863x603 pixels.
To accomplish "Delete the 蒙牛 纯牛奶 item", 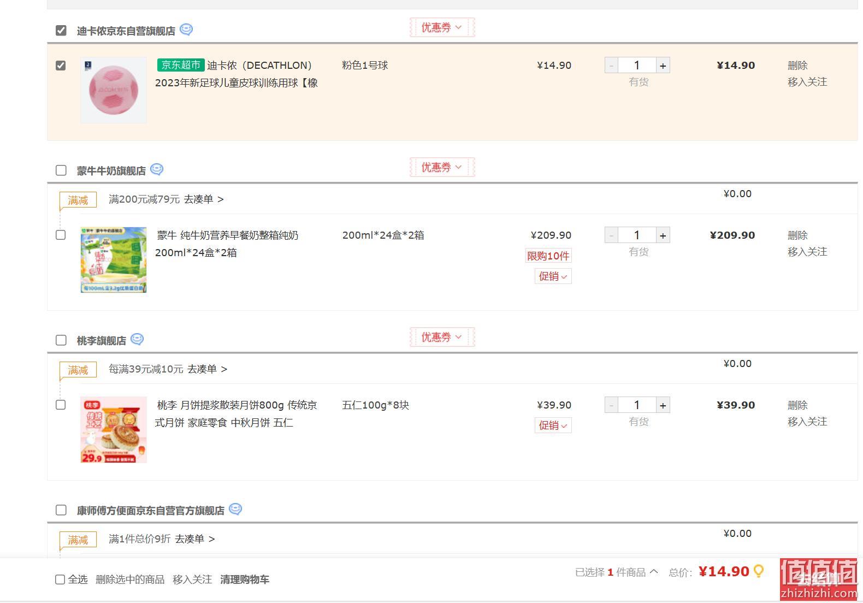I will pyautogui.click(x=797, y=235).
